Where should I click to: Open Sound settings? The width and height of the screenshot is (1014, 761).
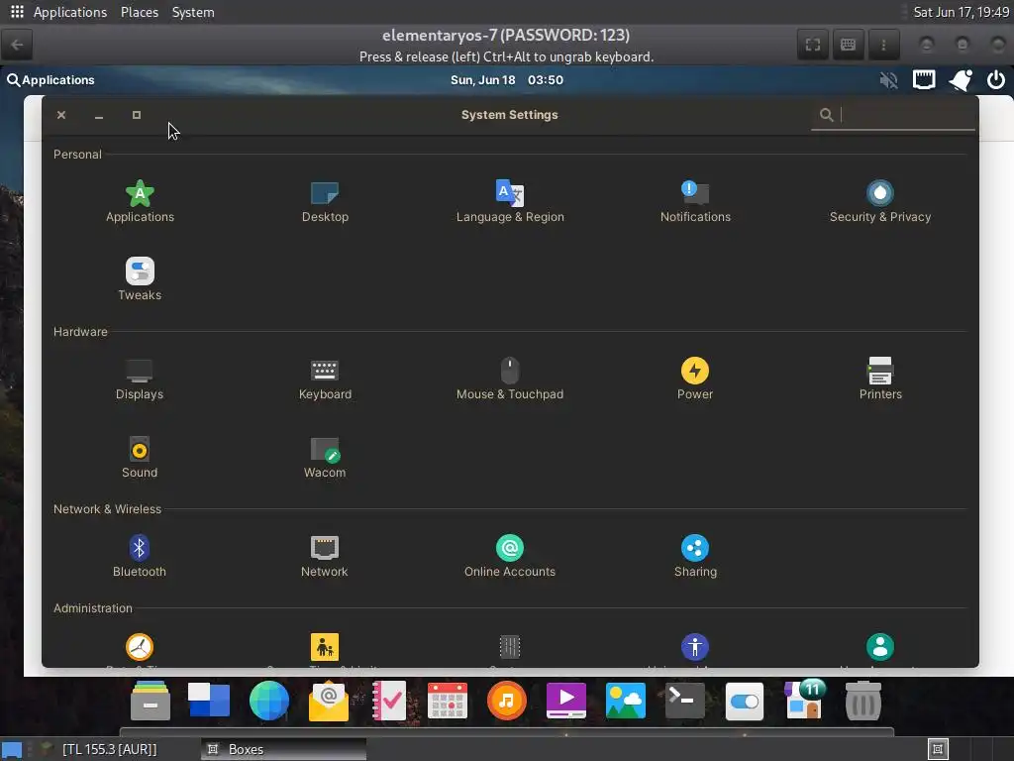pyautogui.click(x=140, y=458)
